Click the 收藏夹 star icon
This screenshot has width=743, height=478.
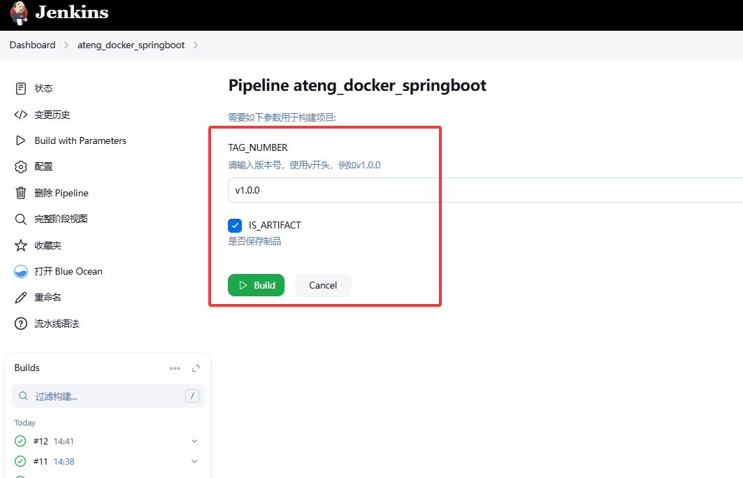(21, 245)
